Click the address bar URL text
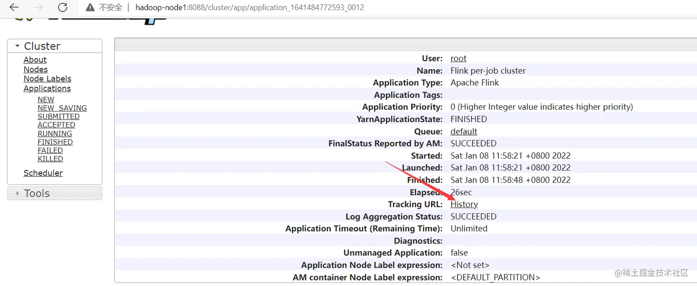Image resolution: width=697 pixels, height=286 pixels. [x=250, y=7]
